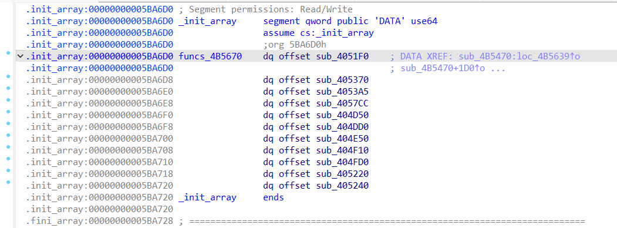The image size is (617, 228).
Task: Jump to sub_405370 function reference
Action: (x=342, y=80)
